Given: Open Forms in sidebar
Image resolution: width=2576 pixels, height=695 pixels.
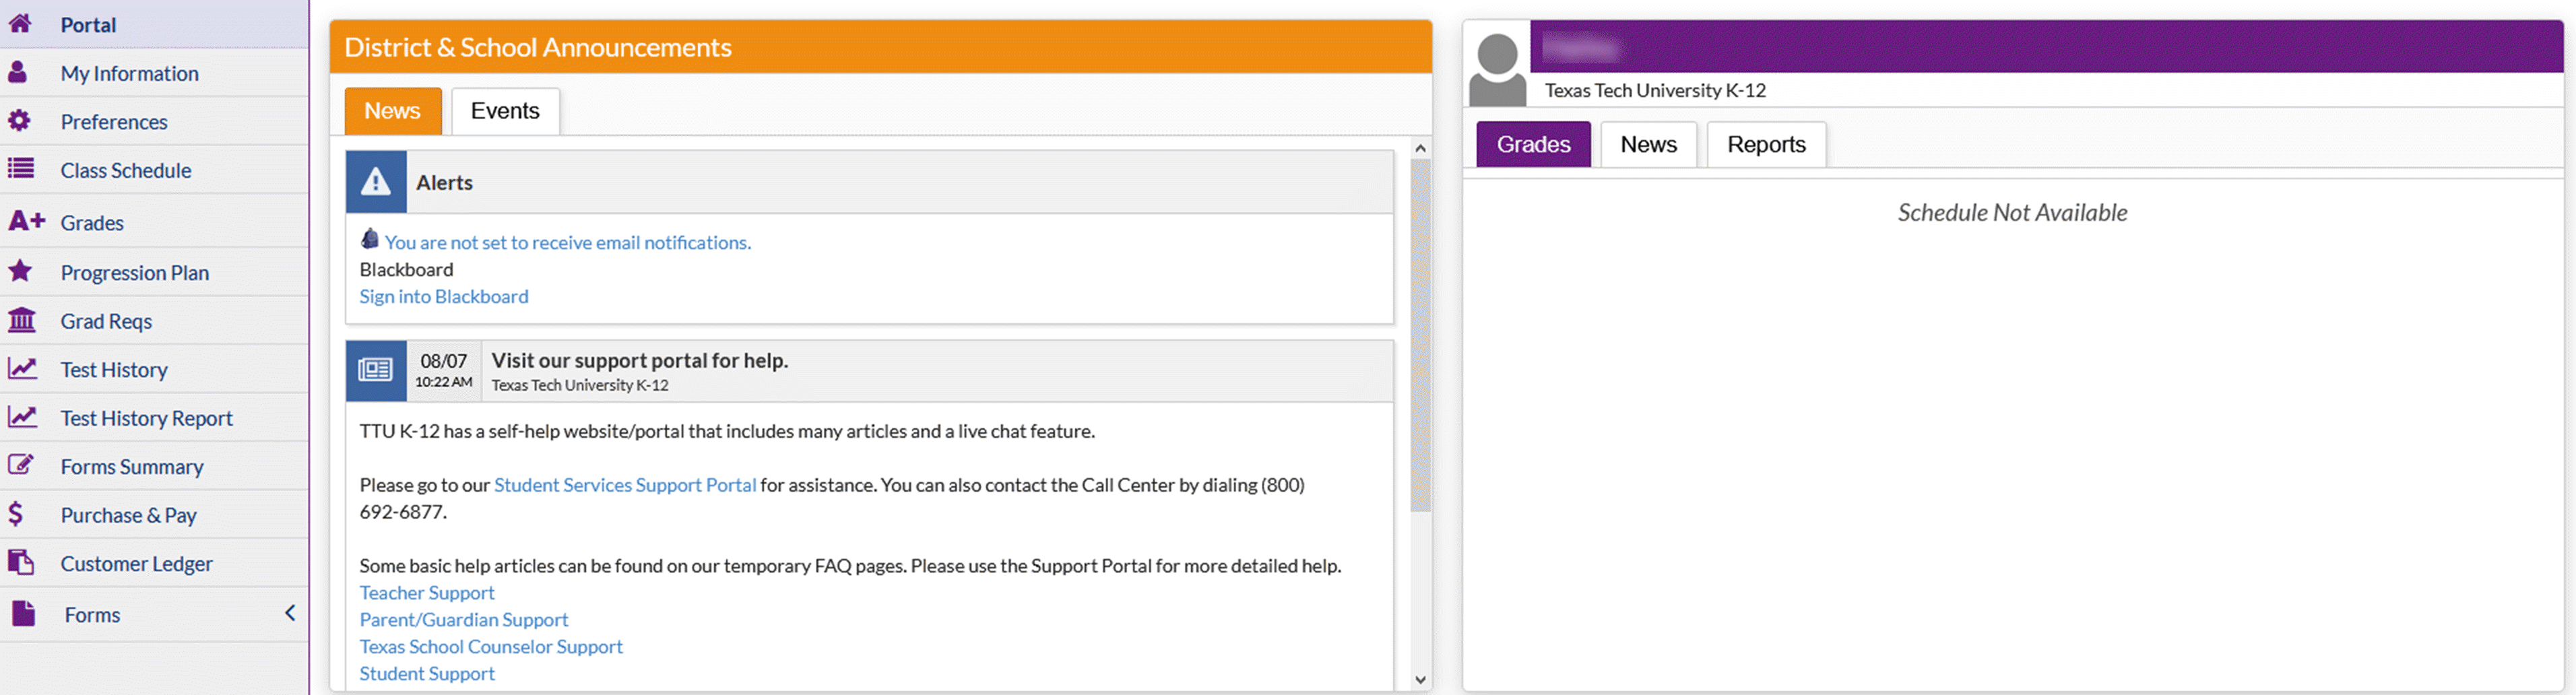Looking at the screenshot, I should [x=154, y=614].
